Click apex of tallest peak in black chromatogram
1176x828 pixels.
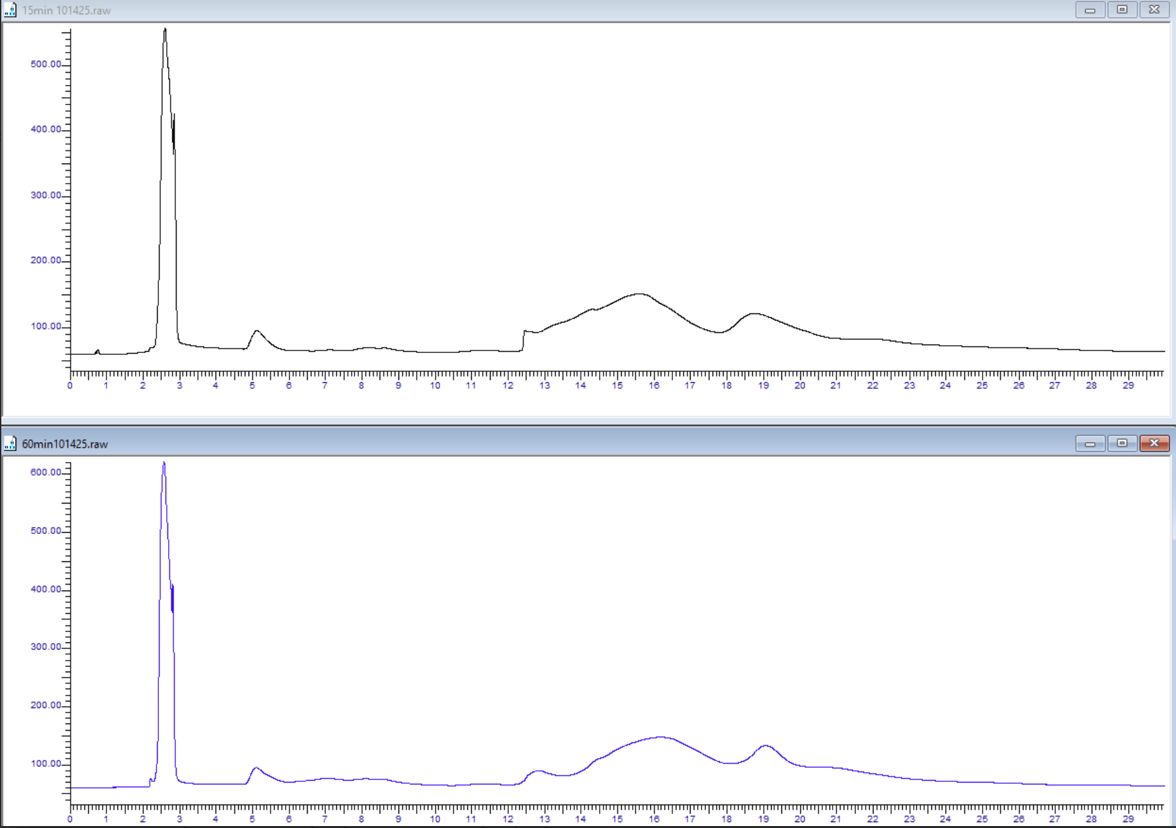(x=165, y=29)
